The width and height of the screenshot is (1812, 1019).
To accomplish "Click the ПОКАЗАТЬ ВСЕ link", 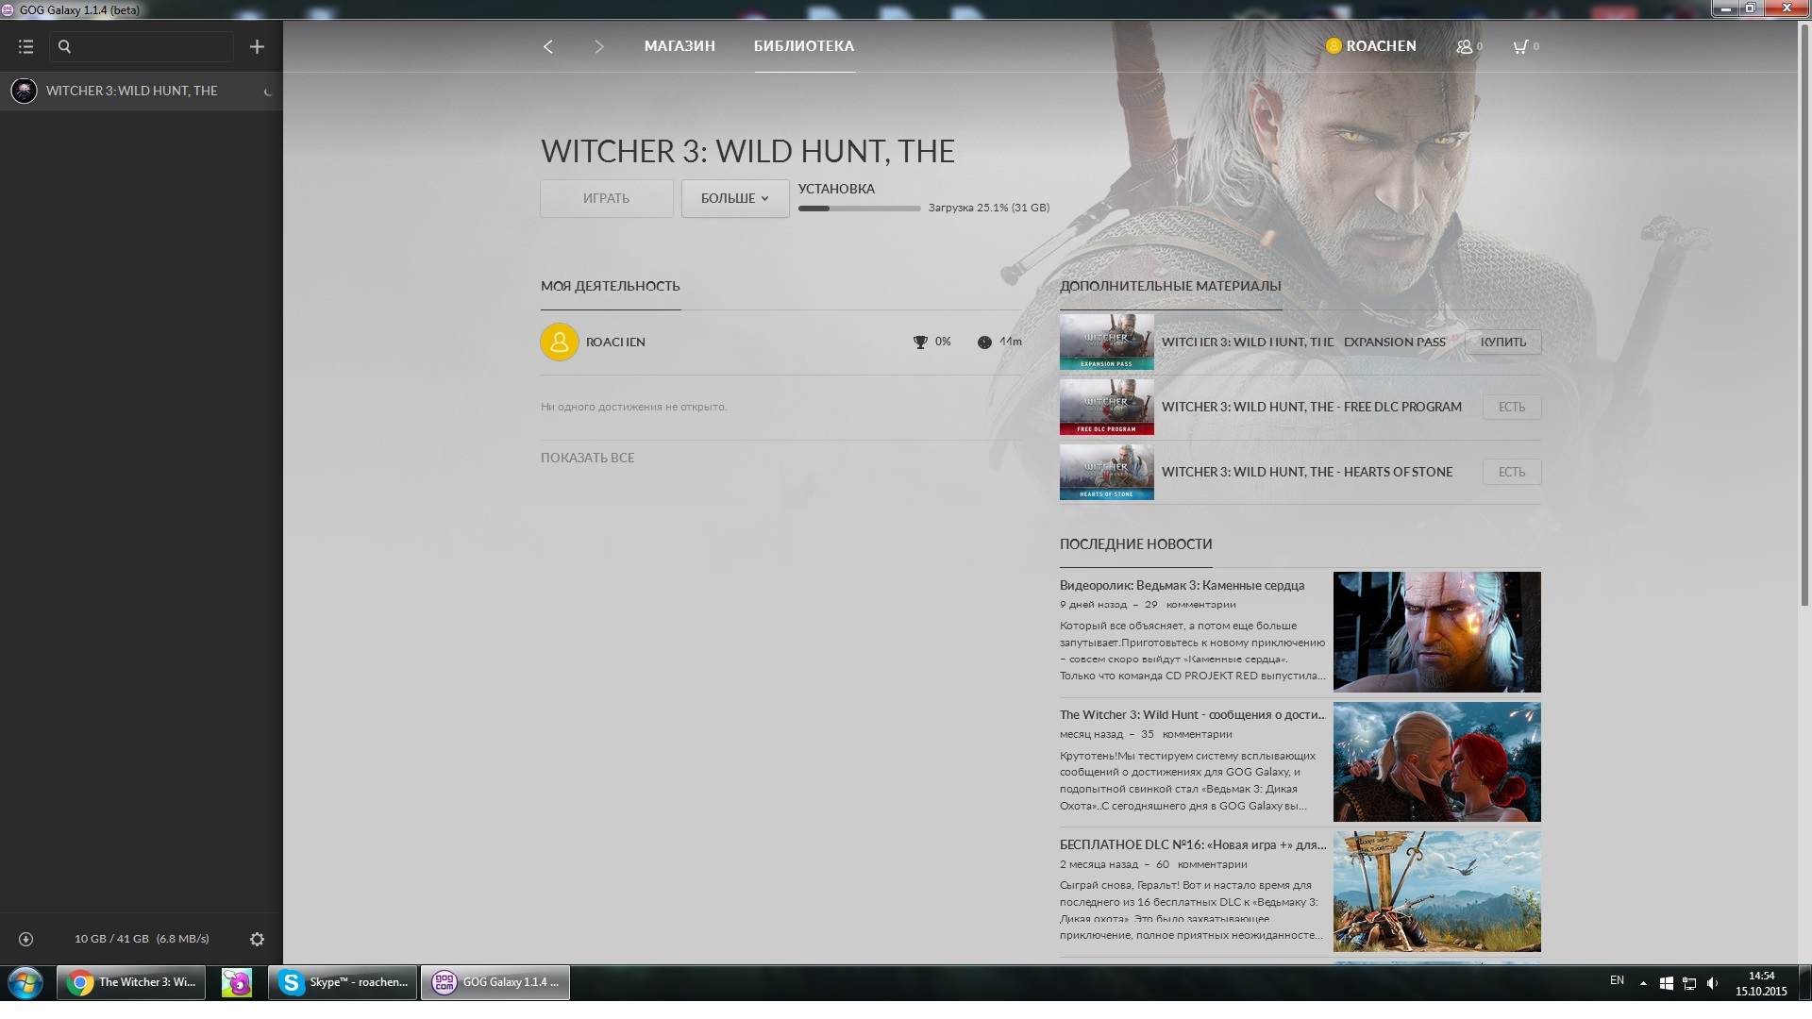I will (x=587, y=458).
